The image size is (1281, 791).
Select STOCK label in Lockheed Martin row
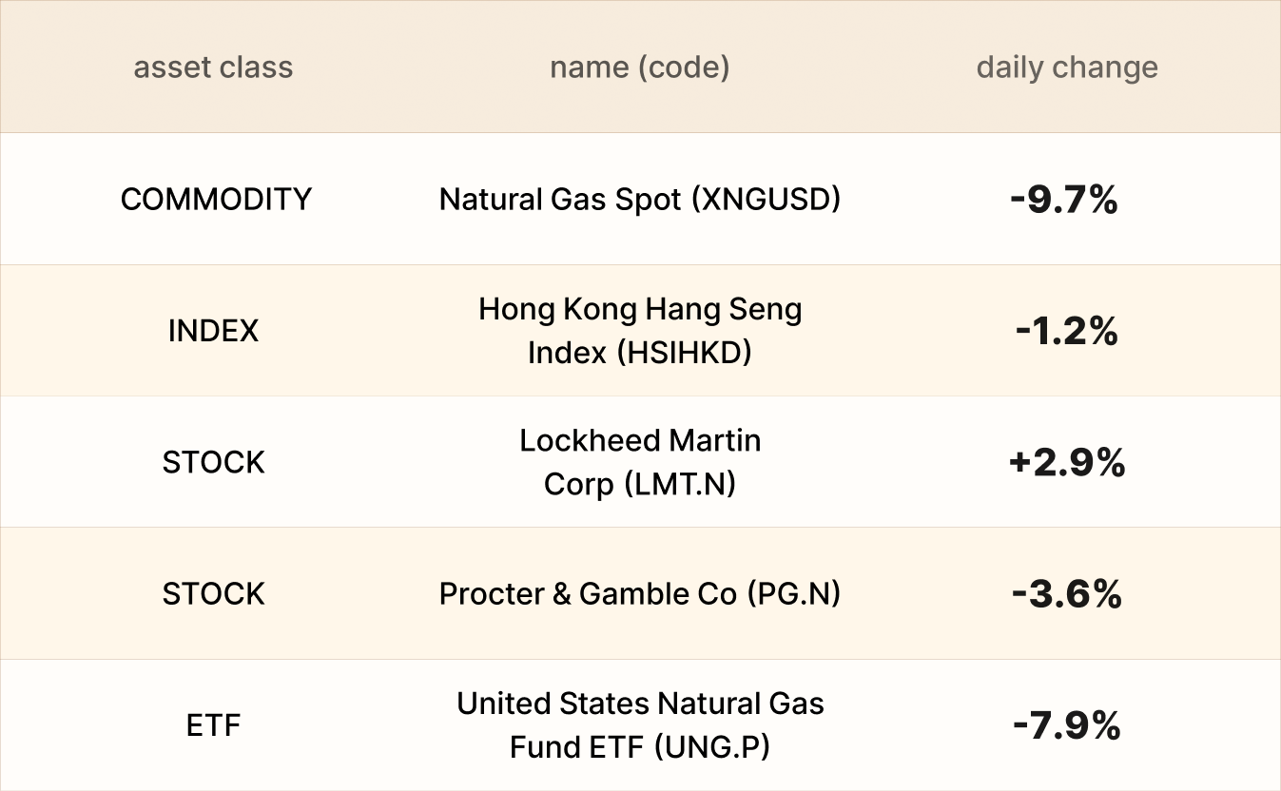coord(213,462)
